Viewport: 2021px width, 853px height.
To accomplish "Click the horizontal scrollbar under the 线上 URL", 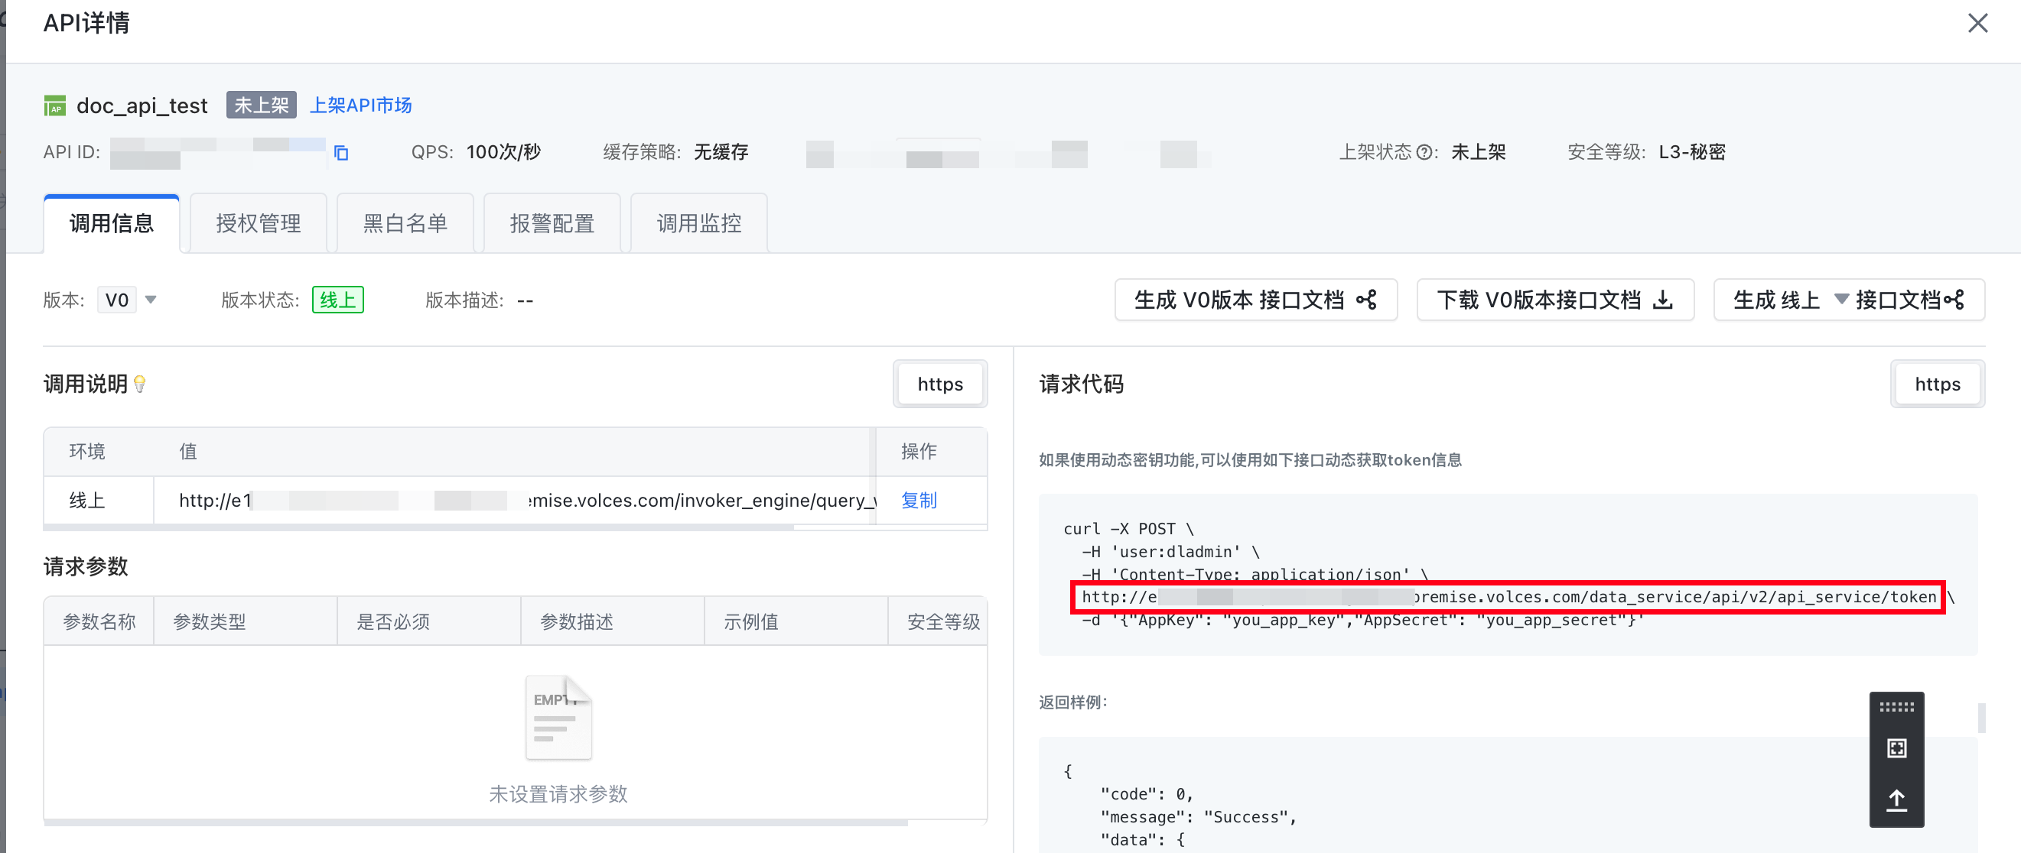I will click(419, 527).
